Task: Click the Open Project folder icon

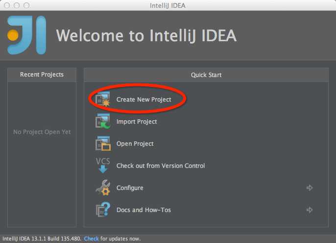Action: click(103, 144)
